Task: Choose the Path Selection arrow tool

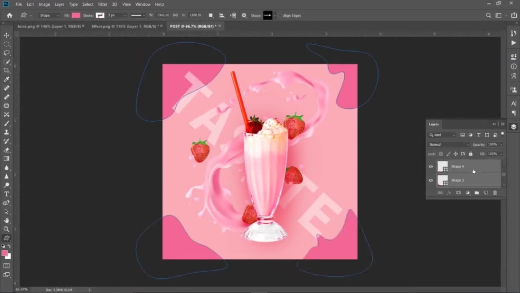Action: tap(6, 212)
